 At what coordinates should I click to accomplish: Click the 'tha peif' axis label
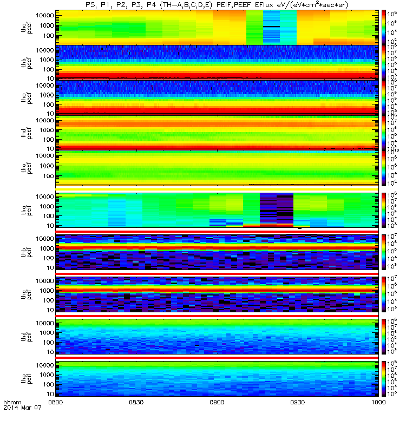tap(27, 211)
